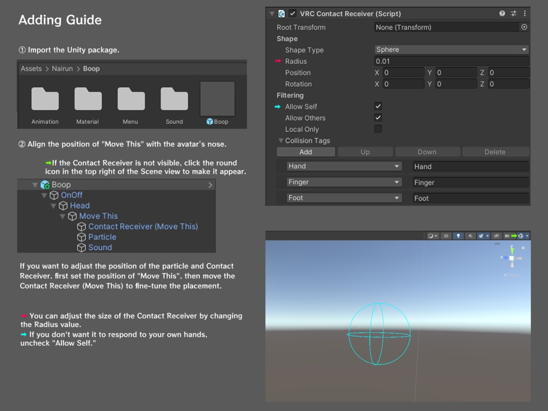Open component help question mark icon
Image resolution: width=548 pixels, height=411 pixels.
(x=502, y=13)
